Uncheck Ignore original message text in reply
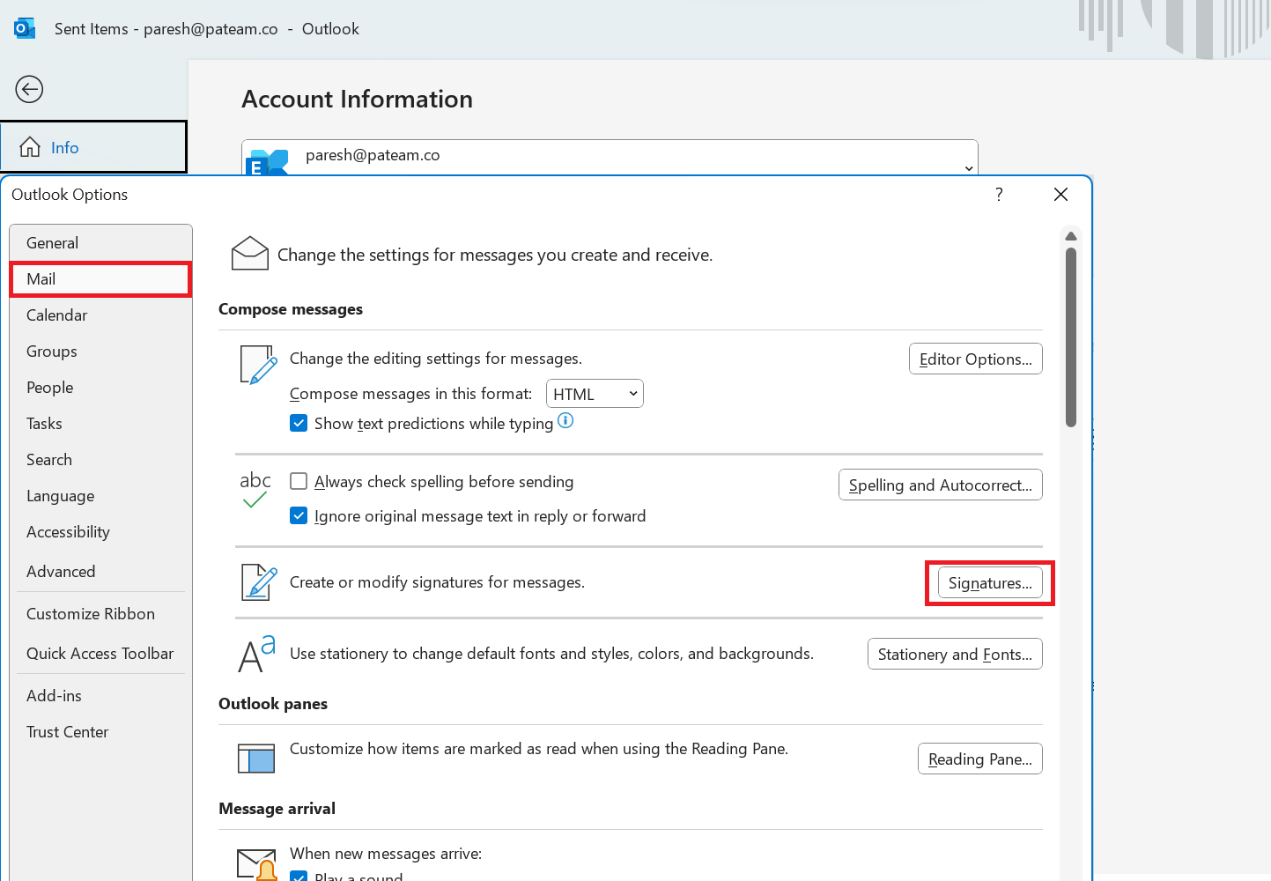Screen dimensions: 1271x881 coord(299,516)
